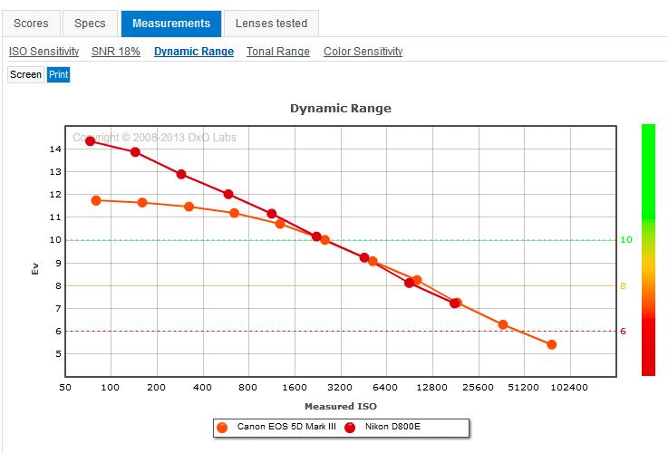Select the Dynamic Range link
668x453 pixels.
[194, 52]
